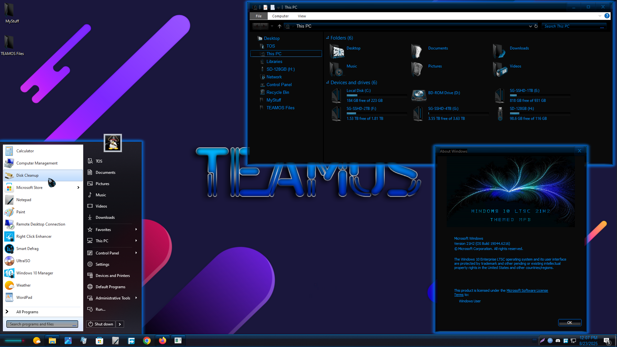Image resolution: width=617 pixels, height=347 pixels.
Task: Launch Computer Management from start menu
Action: click(43, 163)
